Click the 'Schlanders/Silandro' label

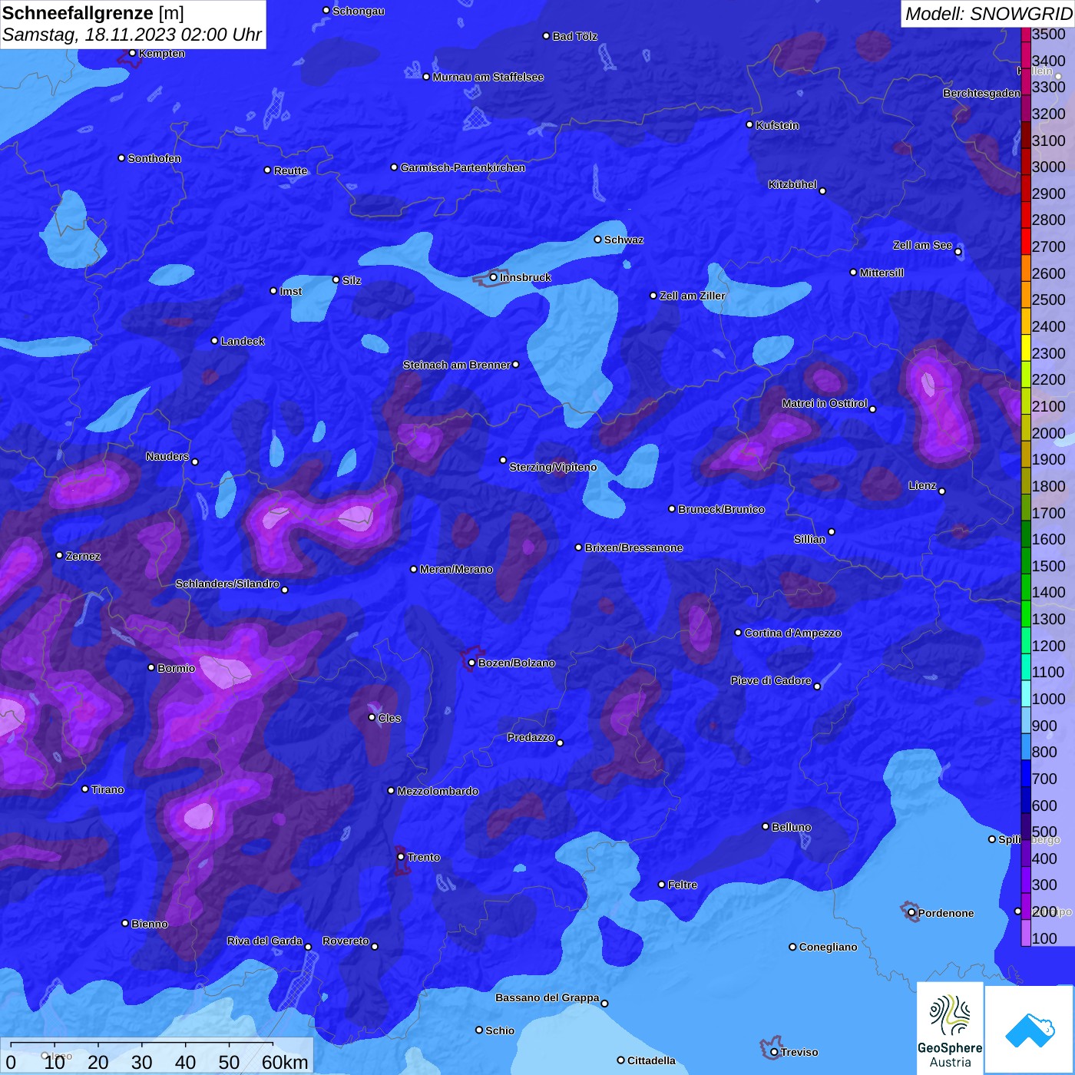(x=227, y=584)
